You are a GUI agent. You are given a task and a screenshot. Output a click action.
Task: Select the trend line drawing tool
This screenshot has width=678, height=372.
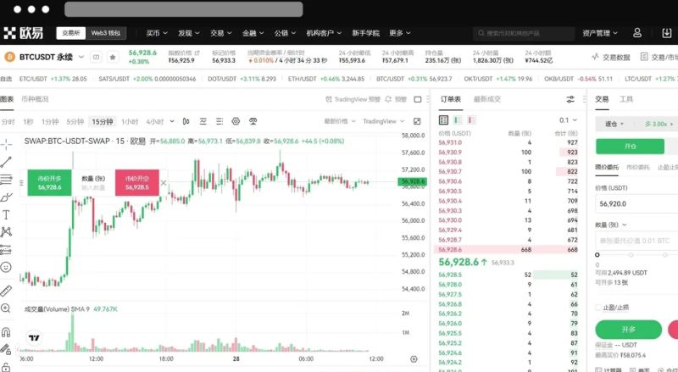(x=6, y=162)
